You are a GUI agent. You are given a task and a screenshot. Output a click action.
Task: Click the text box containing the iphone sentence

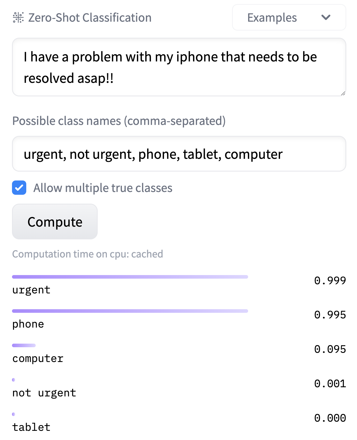178,67
